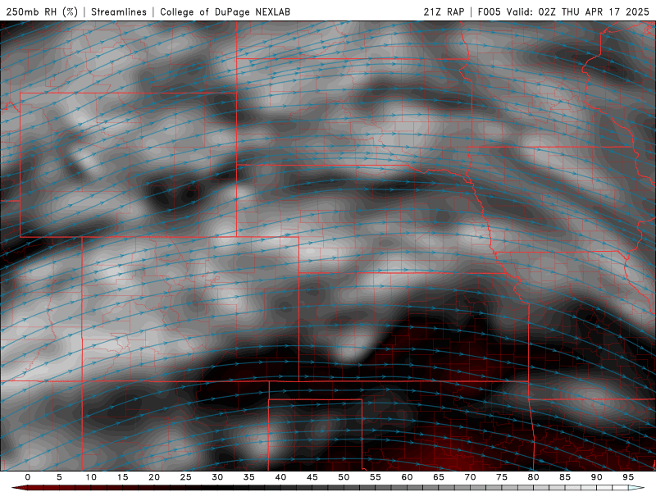Click the 'Streamlines' label in the header
656x492 pixels.
pyautogui.click(x=119, y=11)
